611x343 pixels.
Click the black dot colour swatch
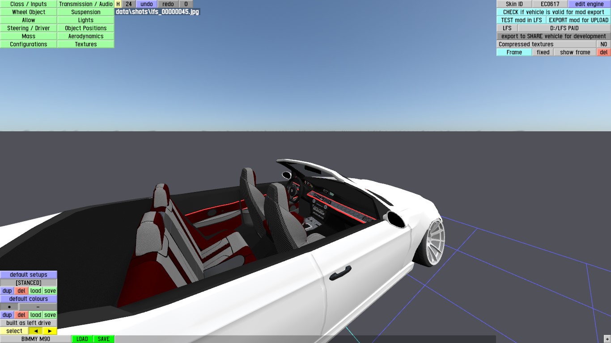(9, 307)
